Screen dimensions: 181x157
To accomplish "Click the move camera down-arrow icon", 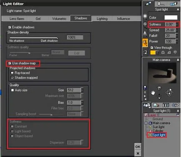I will click(159, 97).
